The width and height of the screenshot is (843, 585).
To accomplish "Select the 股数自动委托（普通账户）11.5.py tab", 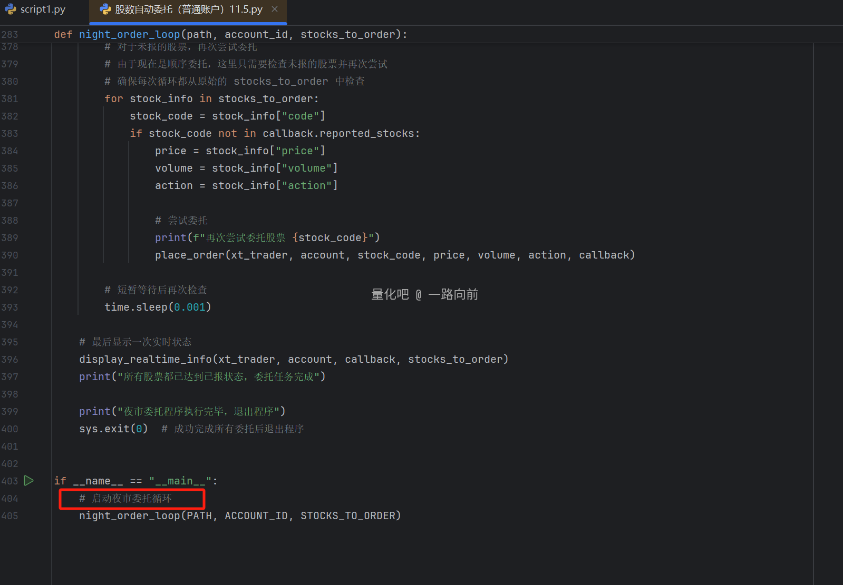I will pos(188,9).
